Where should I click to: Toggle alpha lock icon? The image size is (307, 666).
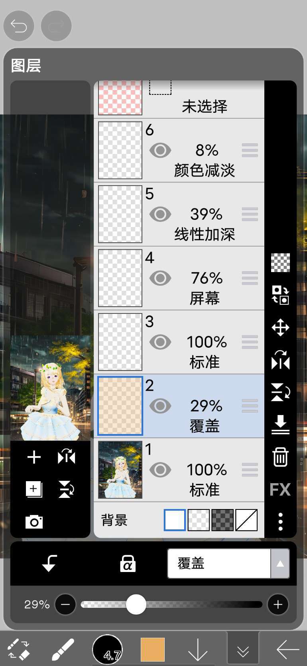(x=128, y=563)
